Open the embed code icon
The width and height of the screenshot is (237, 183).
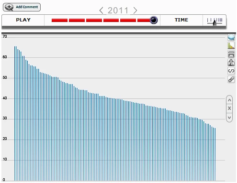tap(231, 71)
